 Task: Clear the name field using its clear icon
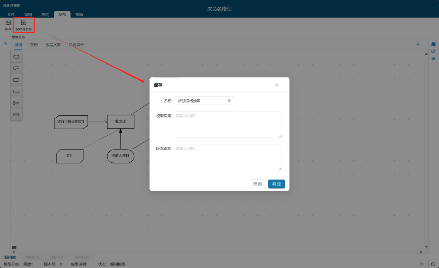click(229, 101)
